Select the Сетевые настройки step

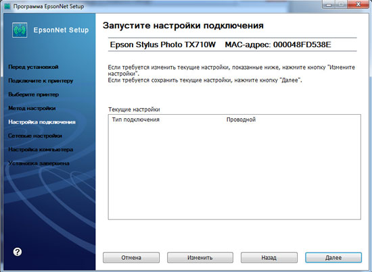click(x=35, y=136)
